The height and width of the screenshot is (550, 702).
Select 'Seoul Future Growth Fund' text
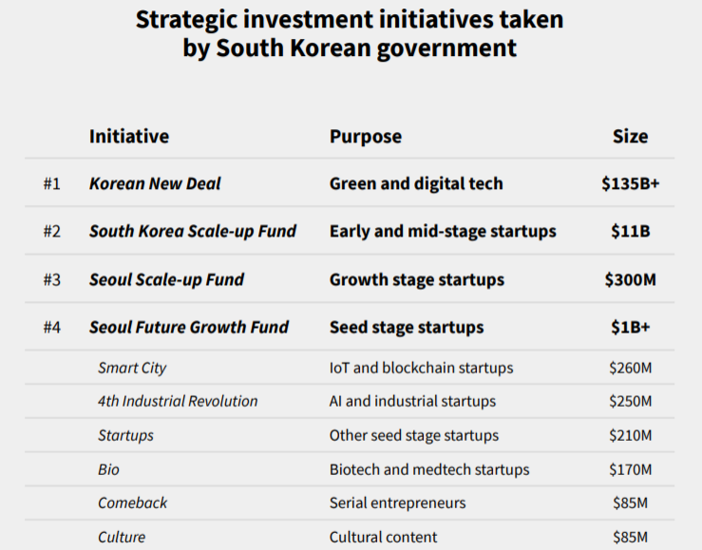click(189, 327)
